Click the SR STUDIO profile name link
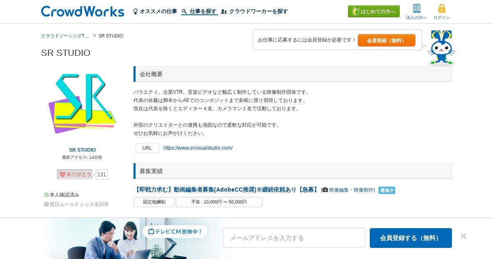 click(x=82, y=150)
